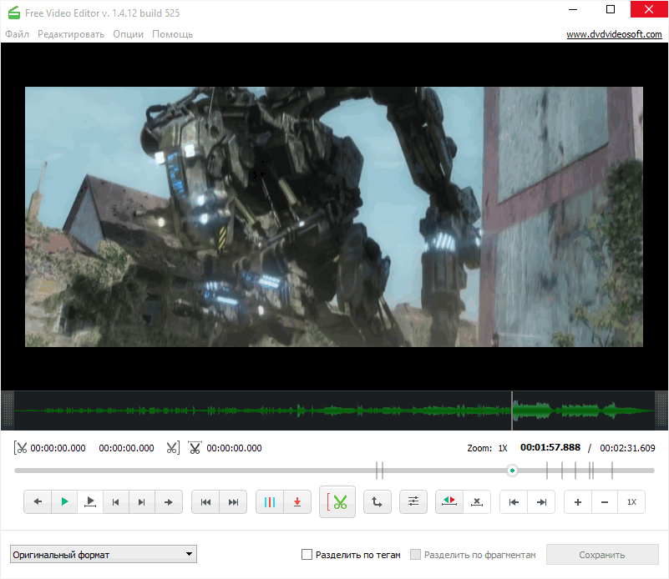Screen dimensions: 669x579
Task: Jump to next tag fast-forward button
Action: (x=233, y=502)
